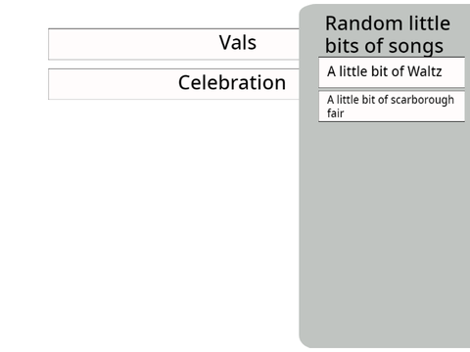
Task: Click the Celebration label text
Action: click(x=232, y=82)
